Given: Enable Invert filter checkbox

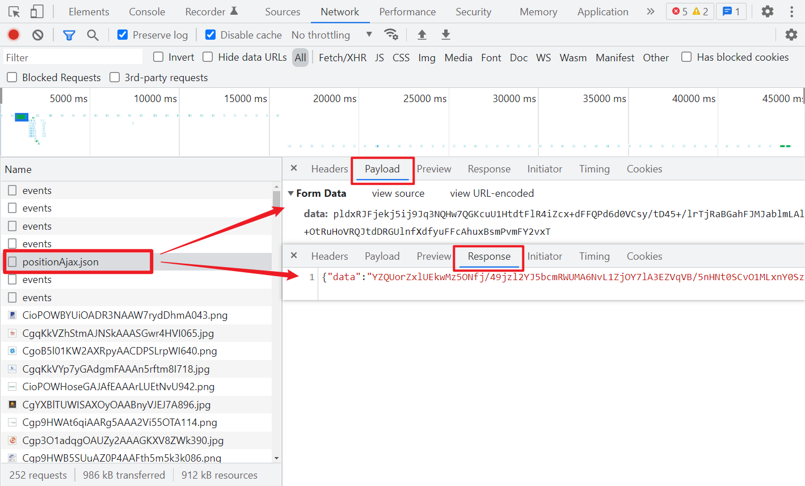Looking at the screenshot, I should (158, 57).
